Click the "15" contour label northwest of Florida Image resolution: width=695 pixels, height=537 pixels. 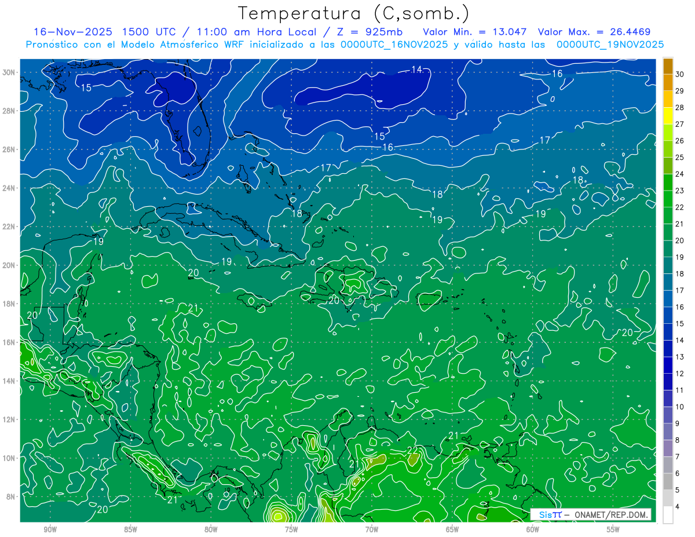(86, 88)
